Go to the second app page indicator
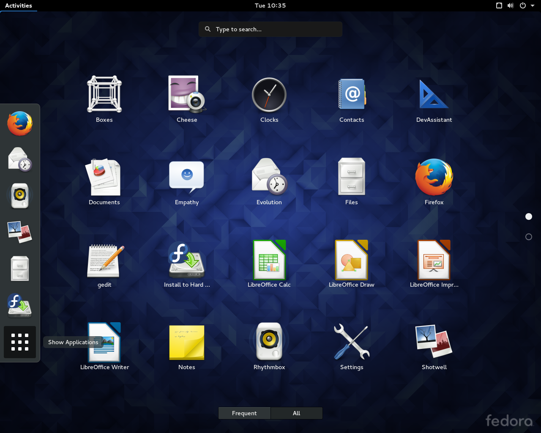 [x=529, y=237]
